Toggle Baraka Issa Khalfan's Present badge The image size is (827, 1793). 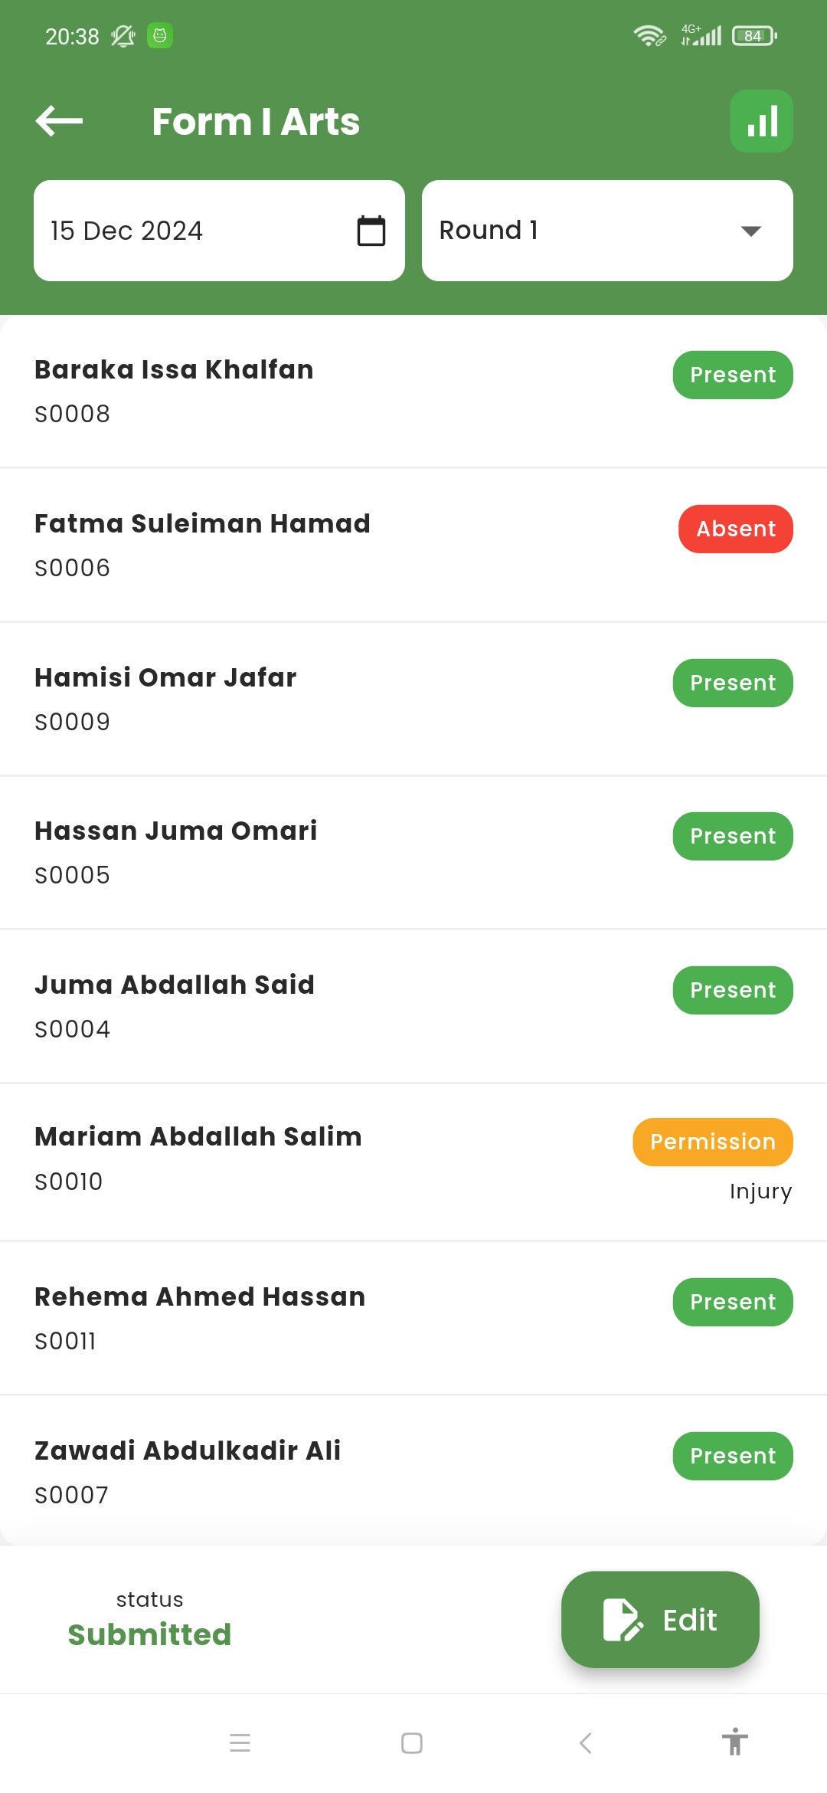(x=733, y=375)
